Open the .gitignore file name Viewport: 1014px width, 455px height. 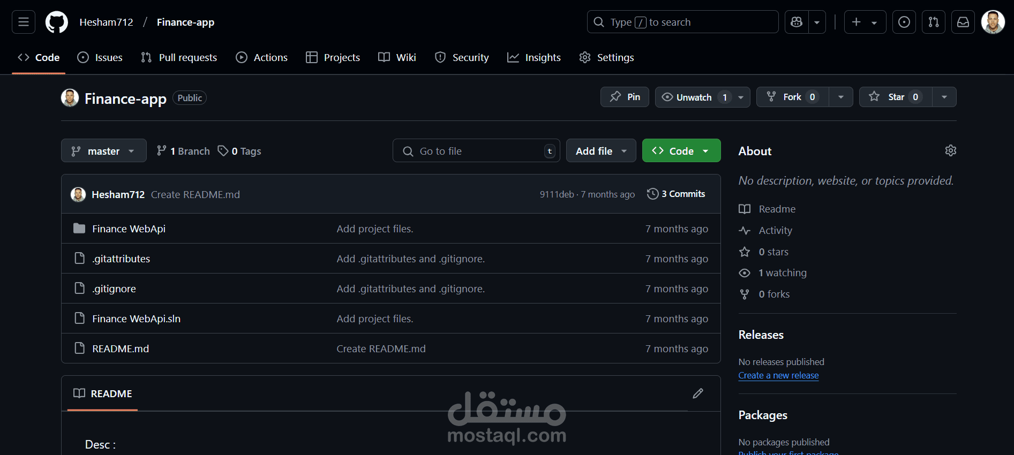114,289
